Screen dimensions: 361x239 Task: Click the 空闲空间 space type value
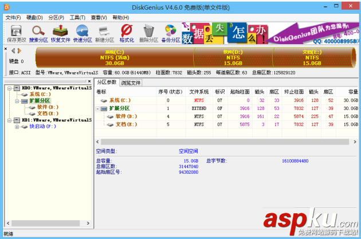point(189,151)
